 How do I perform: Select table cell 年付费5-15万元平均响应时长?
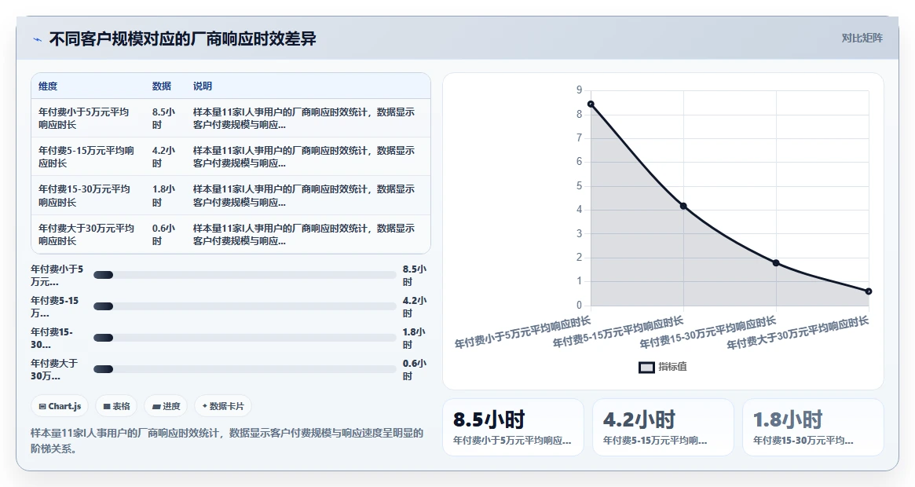coord(86,156)
